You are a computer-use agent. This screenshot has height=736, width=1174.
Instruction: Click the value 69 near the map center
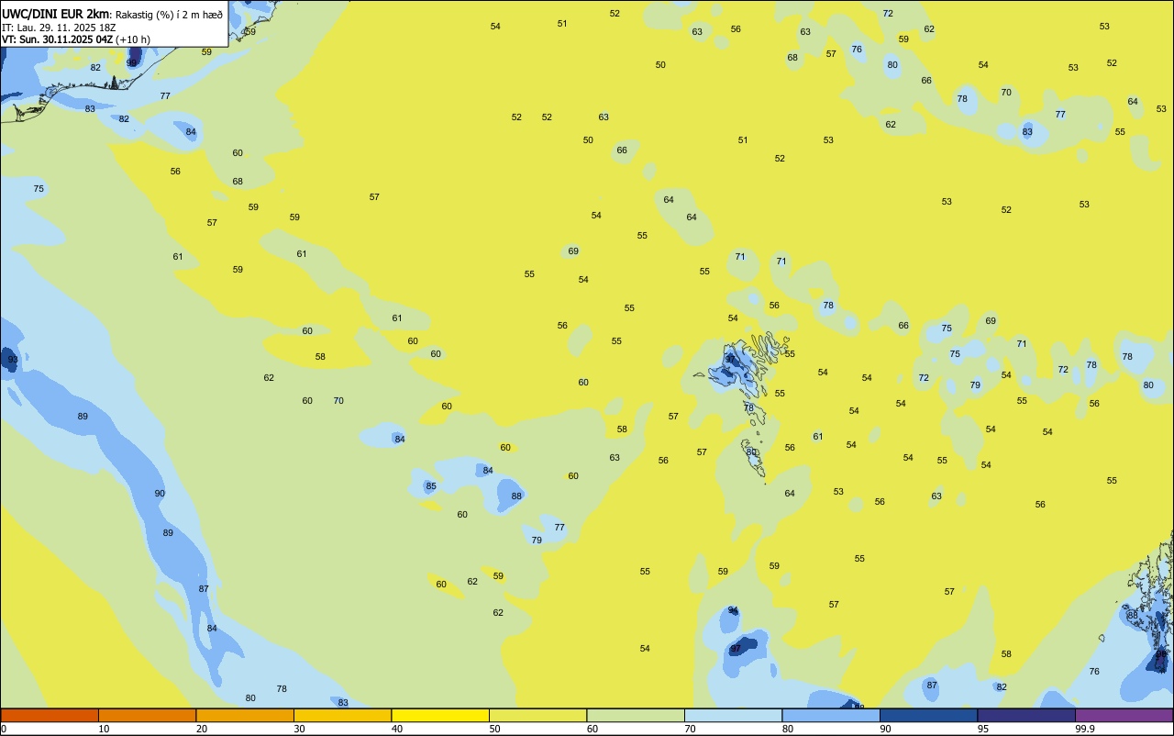click(x=573, y=251)
